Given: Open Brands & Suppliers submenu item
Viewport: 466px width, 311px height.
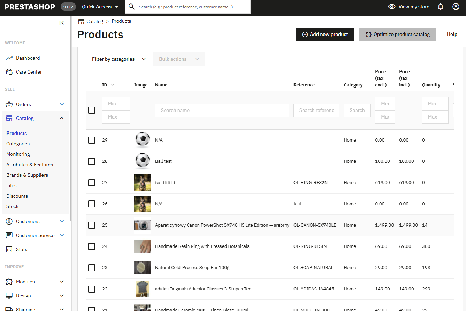Looking at the screenshot, I should click(x=27, y=175).
